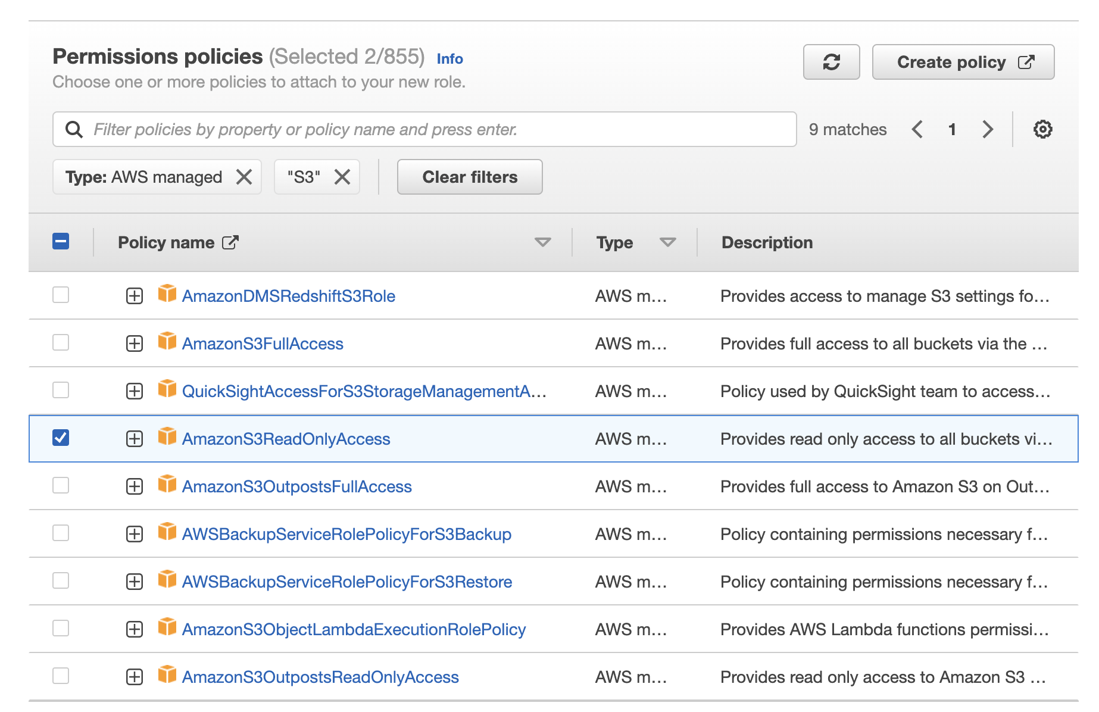Screen dimensions: 1099x712
Task: Sort by the Policy name column arrow
Action: [542, 242]
